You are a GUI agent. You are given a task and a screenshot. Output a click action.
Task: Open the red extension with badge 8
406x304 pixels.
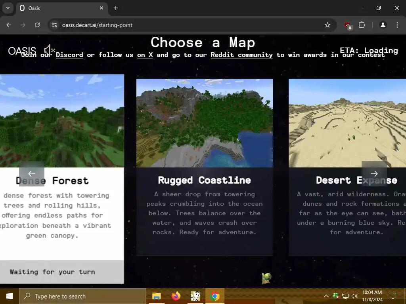click(x=348, y=26)
